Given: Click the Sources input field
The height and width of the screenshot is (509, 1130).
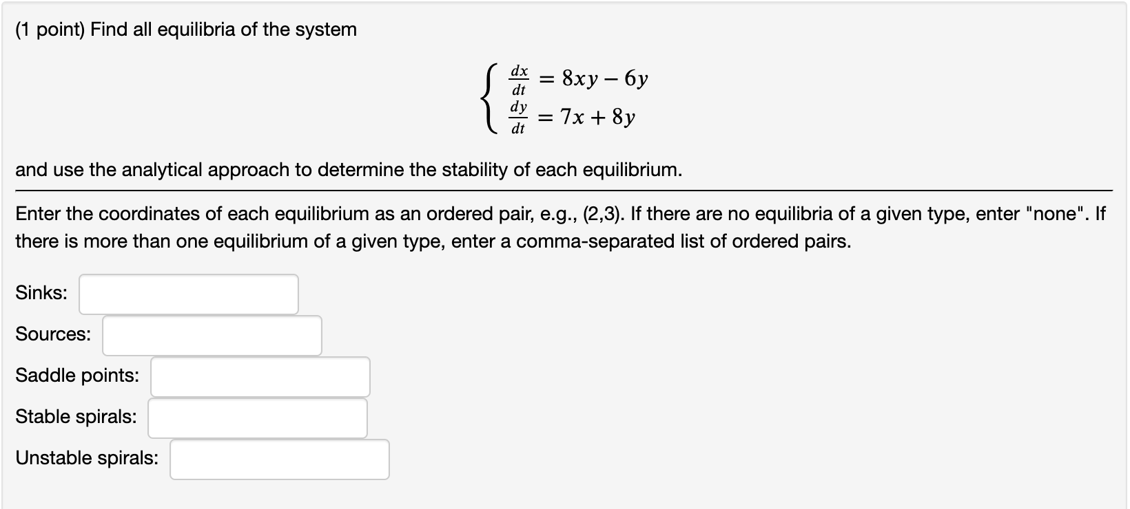Looking at the screenshot, I should [212, 335].
